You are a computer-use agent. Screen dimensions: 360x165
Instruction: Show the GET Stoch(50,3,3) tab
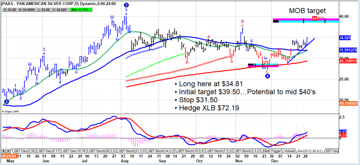103,151
